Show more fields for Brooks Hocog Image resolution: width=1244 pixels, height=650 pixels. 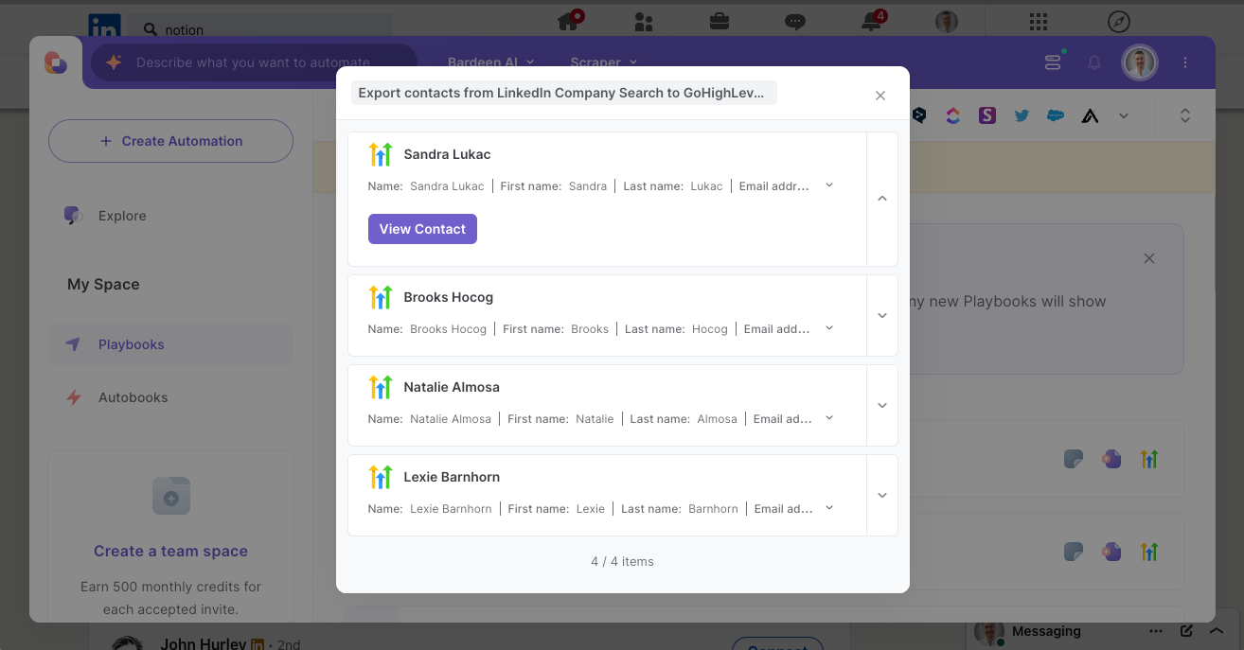tap(829, 328)
